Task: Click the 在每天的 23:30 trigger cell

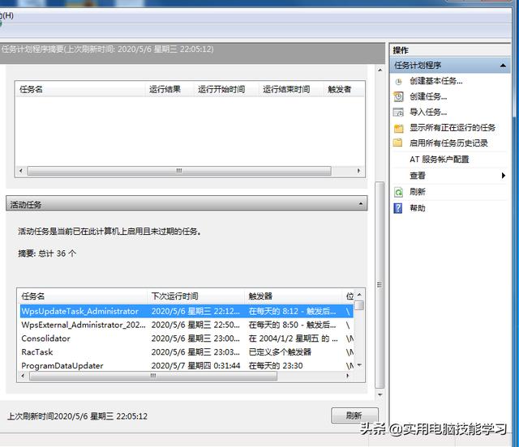Action: tap(276, 366)
